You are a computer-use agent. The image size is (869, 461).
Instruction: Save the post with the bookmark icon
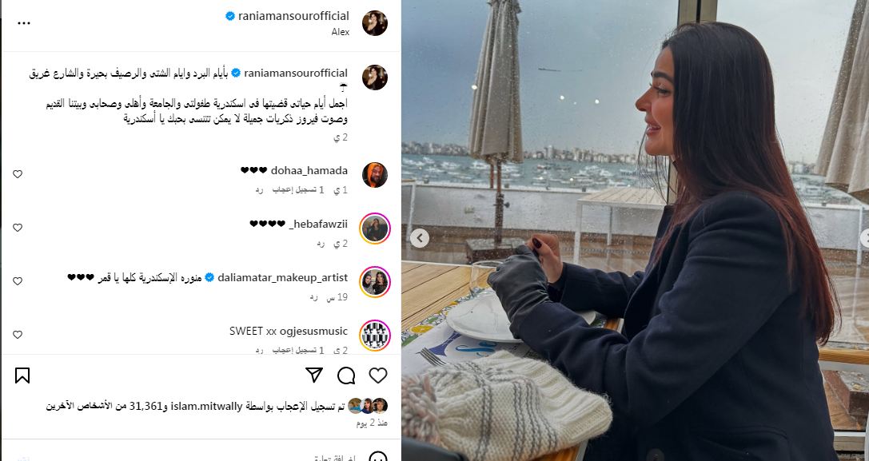(x=22, y=376)
